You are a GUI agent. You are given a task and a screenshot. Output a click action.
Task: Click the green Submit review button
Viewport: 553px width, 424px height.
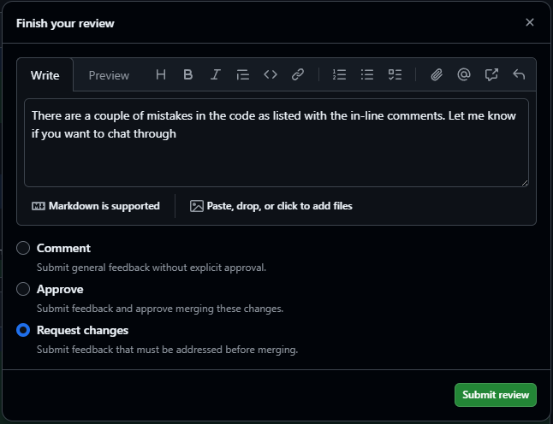click(496, 395)
